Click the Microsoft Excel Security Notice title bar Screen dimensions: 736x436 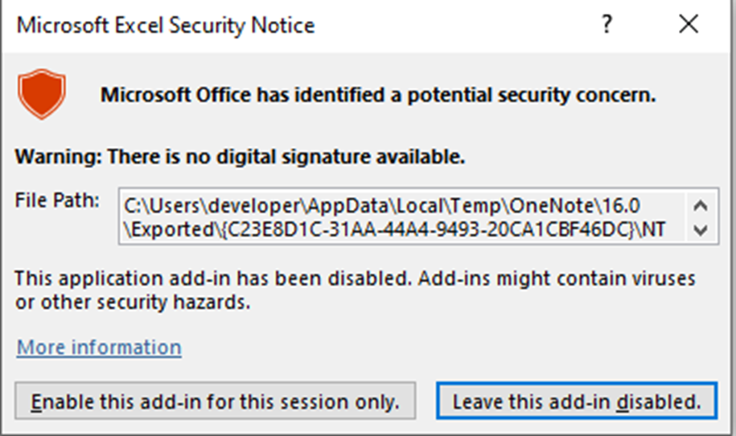(x=300, y=25)
